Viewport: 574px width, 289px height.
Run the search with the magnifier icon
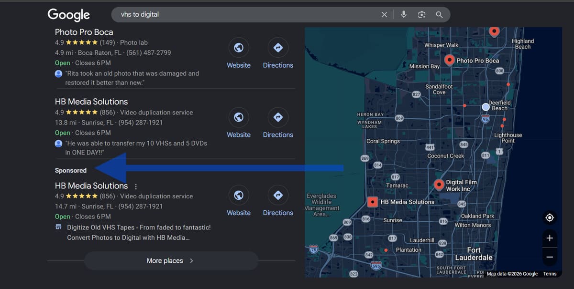pyautogui.click(x=439, y=14)
